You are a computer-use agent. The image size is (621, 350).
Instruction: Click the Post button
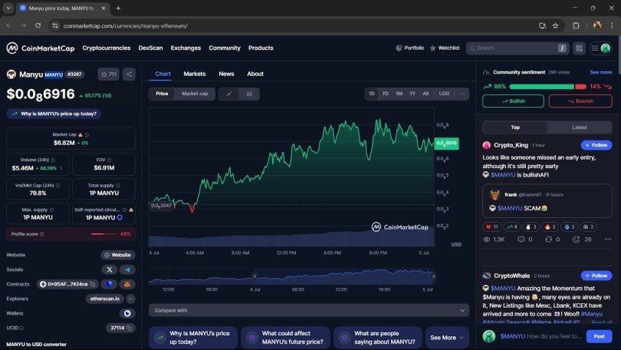tap(599, 336)
